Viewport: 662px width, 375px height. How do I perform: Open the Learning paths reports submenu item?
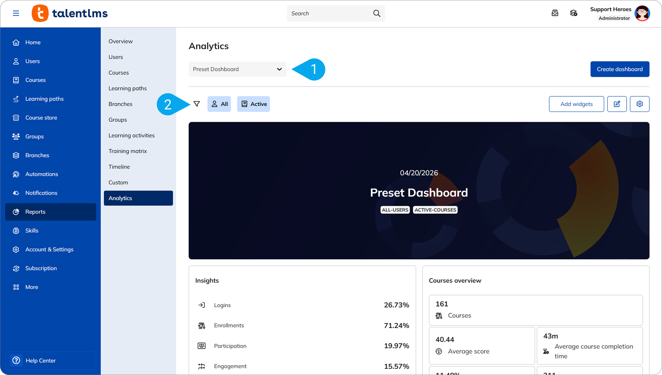tap(128, 89)
